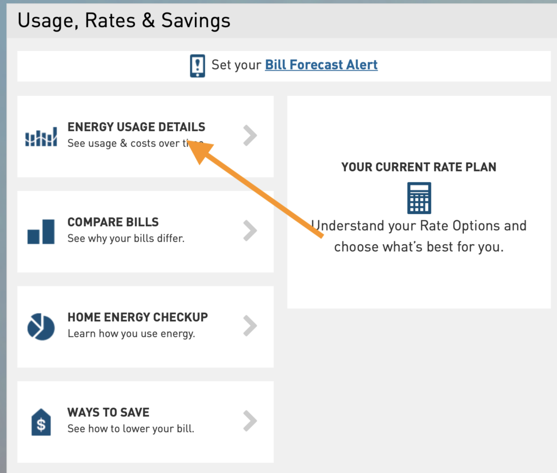Click the Energy Usage bar chart icon
The width and height of the screenshot is (557, 473).
(41, 137)
